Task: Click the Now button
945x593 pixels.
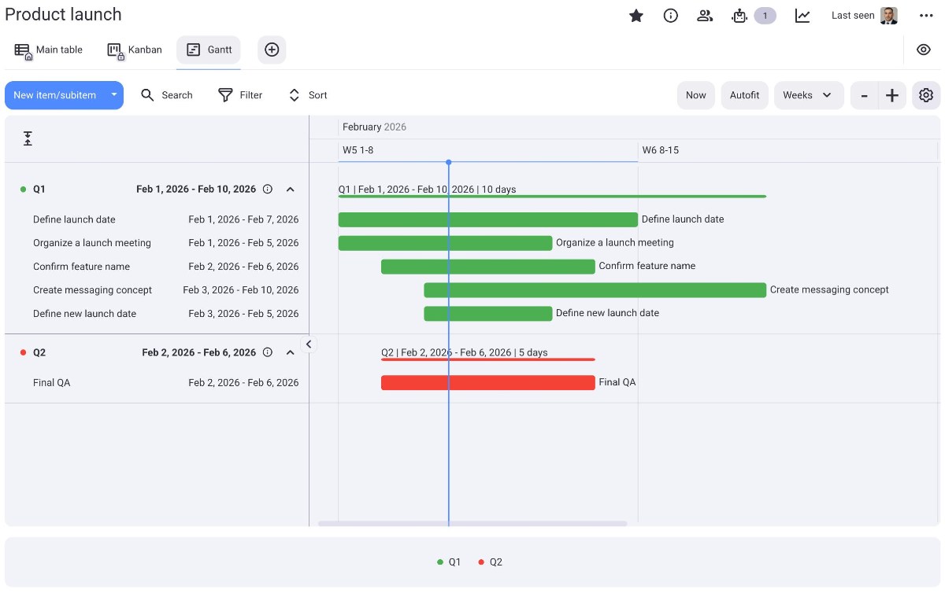Action: (x=695, y=95)
